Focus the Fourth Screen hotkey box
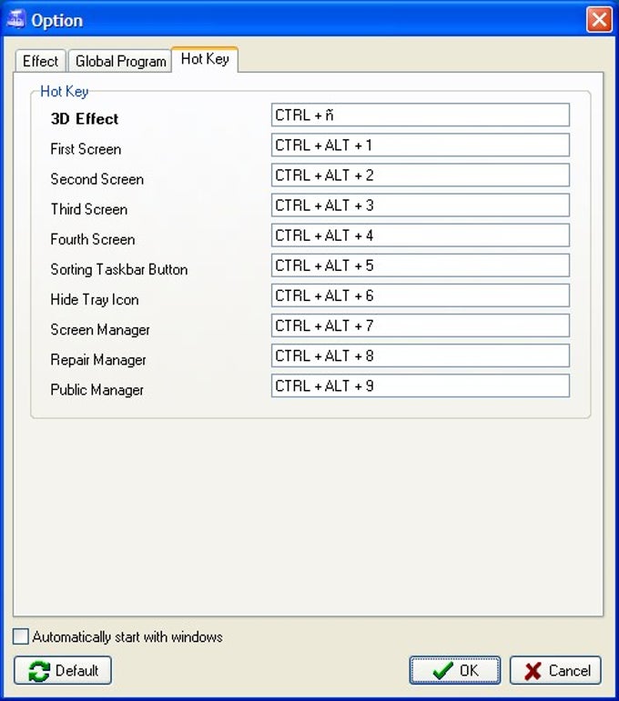This screenshot has width=619, height=701. [421, 235]
